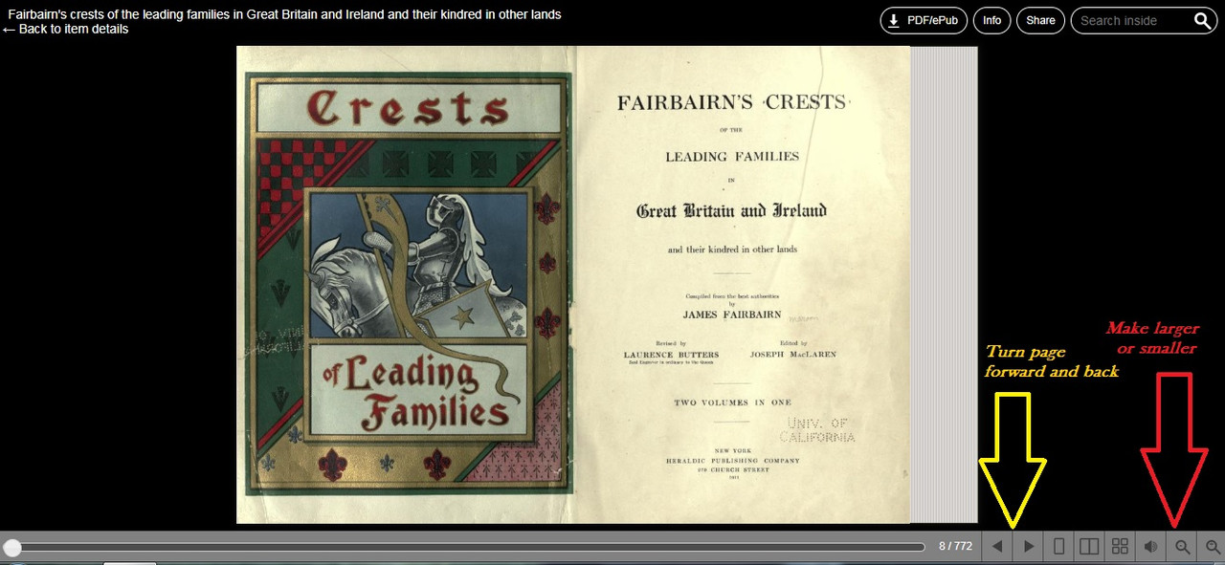
Task: Flip to the previous page
Action: pyautogui.click(x=997, y=547)
